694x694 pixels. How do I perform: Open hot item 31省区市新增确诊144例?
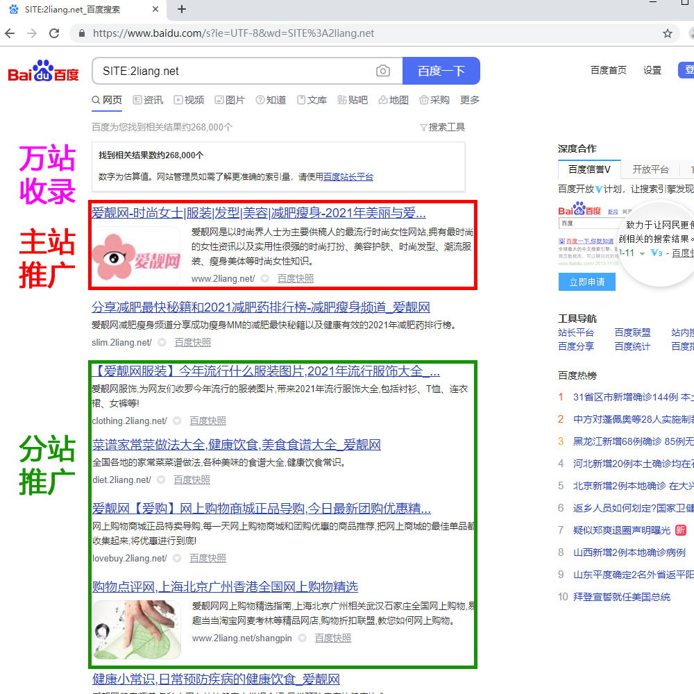pyautogui.click(x=633, y=397)
